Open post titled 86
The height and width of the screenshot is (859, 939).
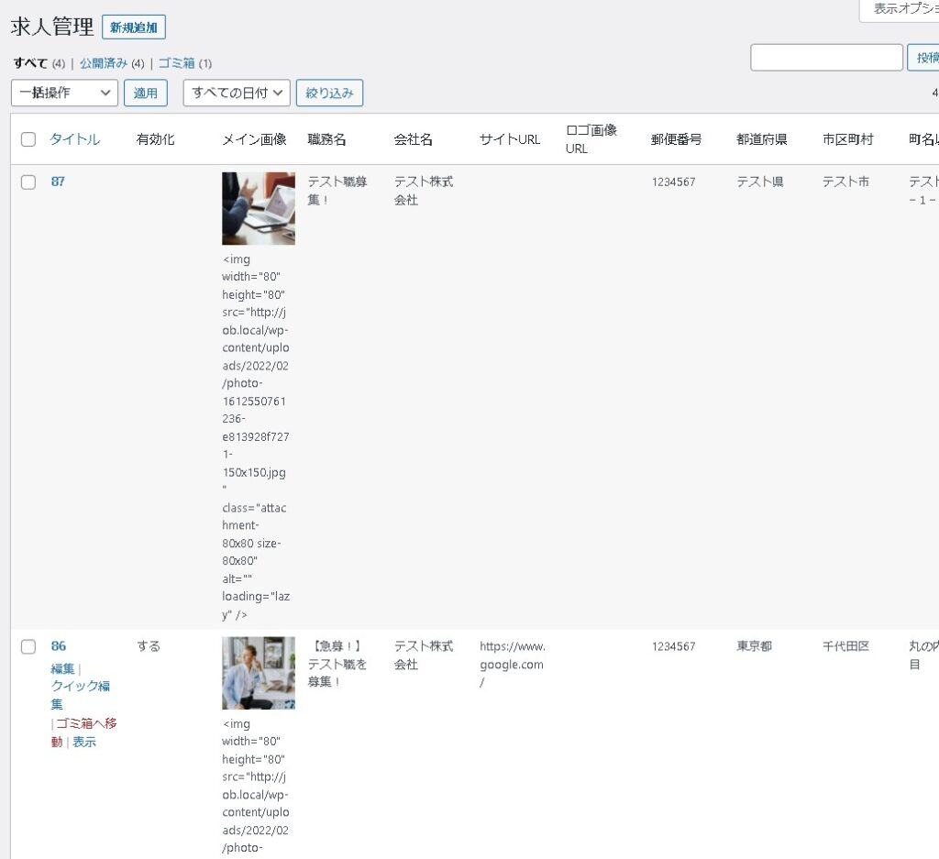[x=58, y=646]
